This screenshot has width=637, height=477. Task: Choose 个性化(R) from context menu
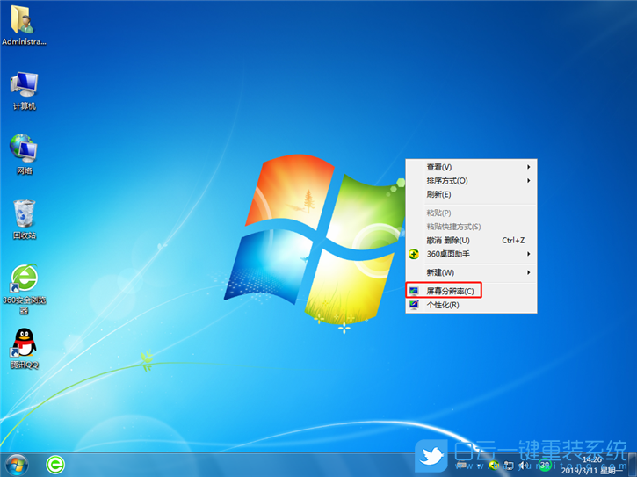(443, 305)
